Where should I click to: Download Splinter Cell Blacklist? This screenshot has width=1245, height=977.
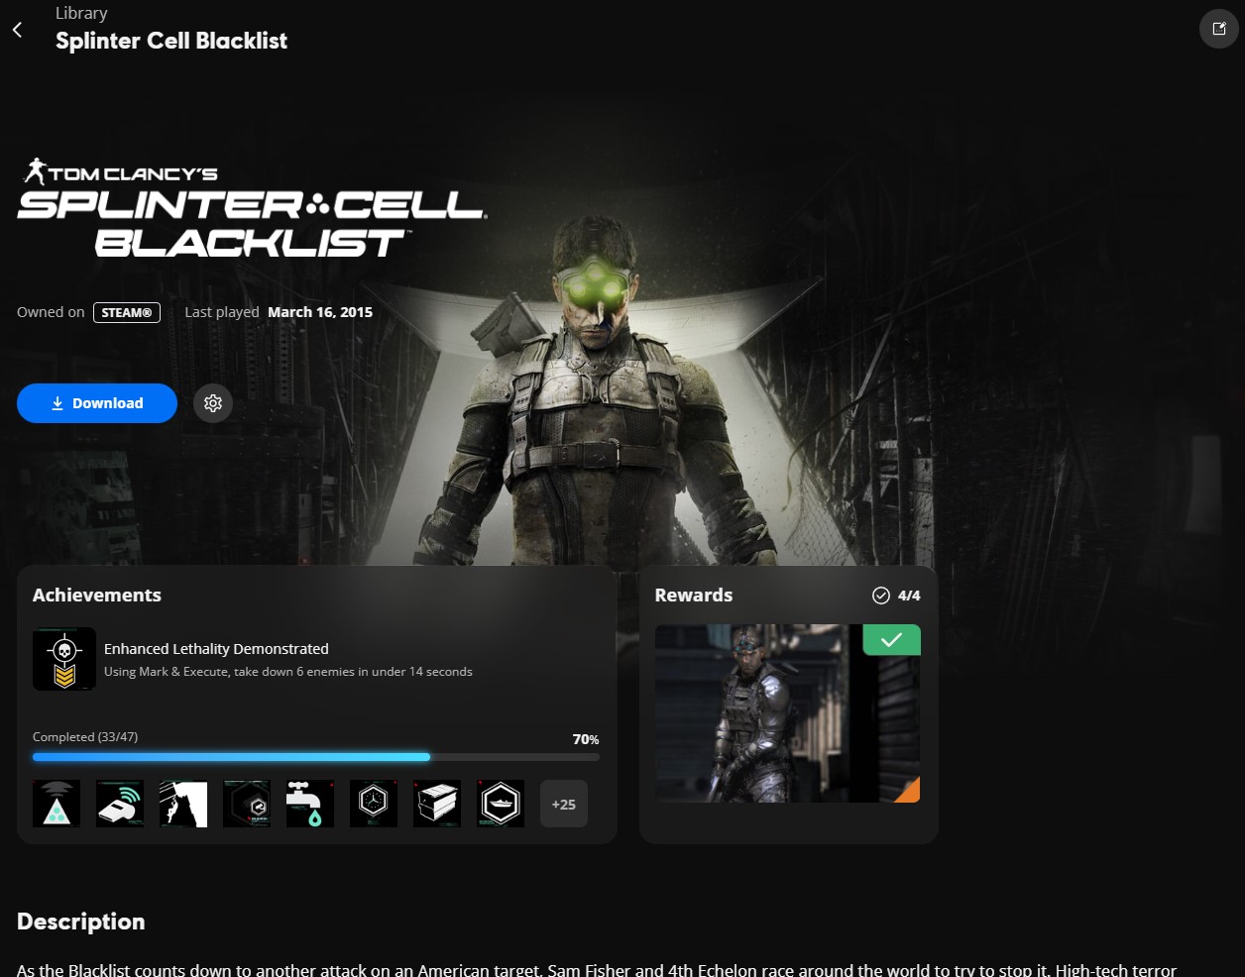[x=97, y=403]
